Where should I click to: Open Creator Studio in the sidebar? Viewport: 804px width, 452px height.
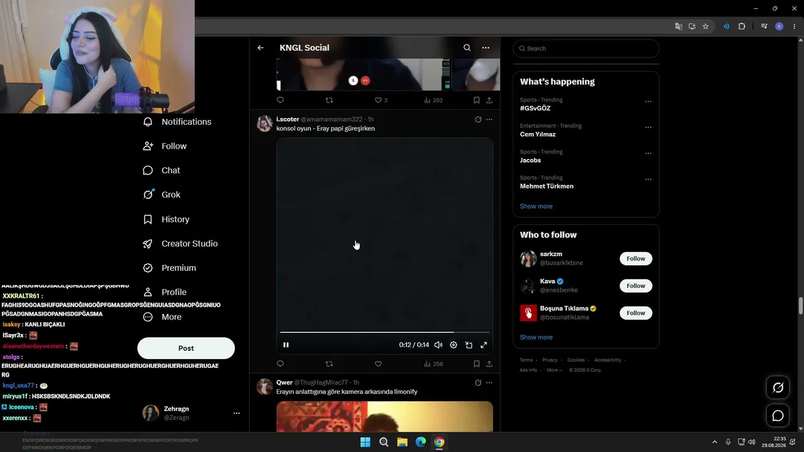pos(180,244)
